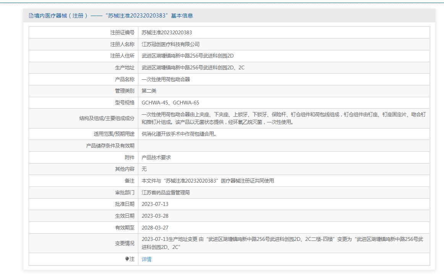Select the expiry date 2028-03-27
Viewport: 444px width, 276px height.
click(x=155, y=228)
